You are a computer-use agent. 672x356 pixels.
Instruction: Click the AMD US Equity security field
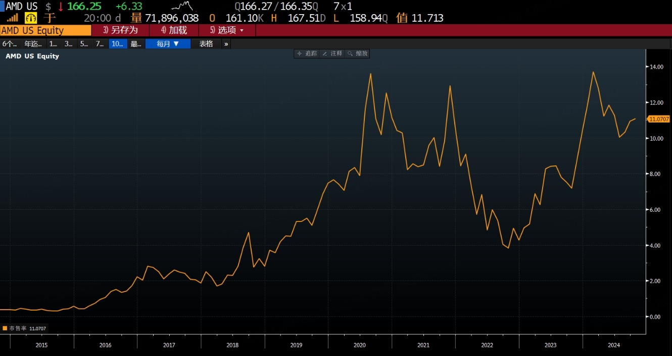point(45,30)
